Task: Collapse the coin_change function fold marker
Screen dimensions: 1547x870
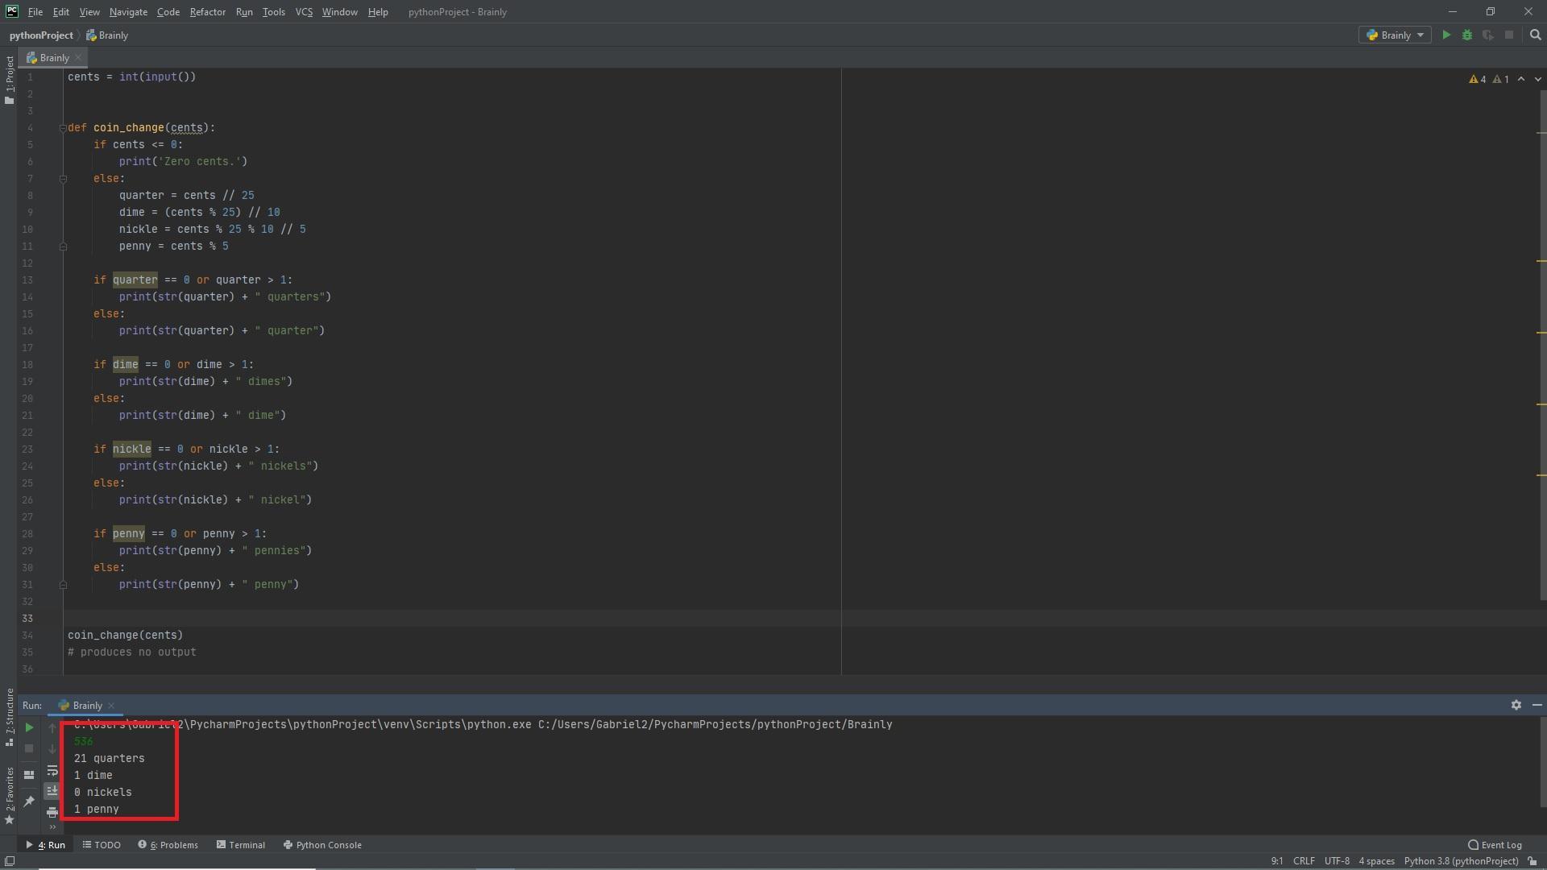Action: click(63, 127)
